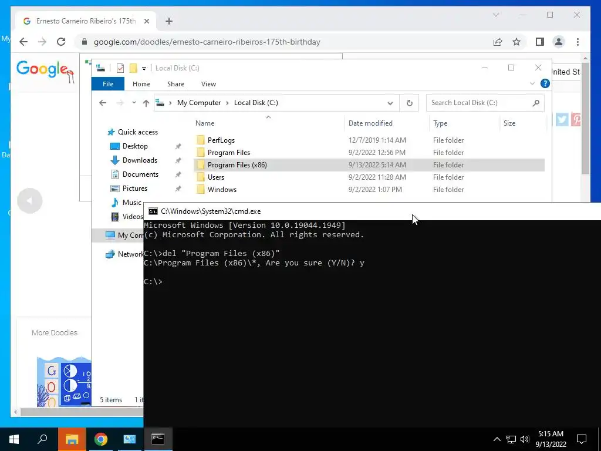Switch to the View ribbon tab
The width and height of the screenshot is (601, 451).
coord(208,84)
